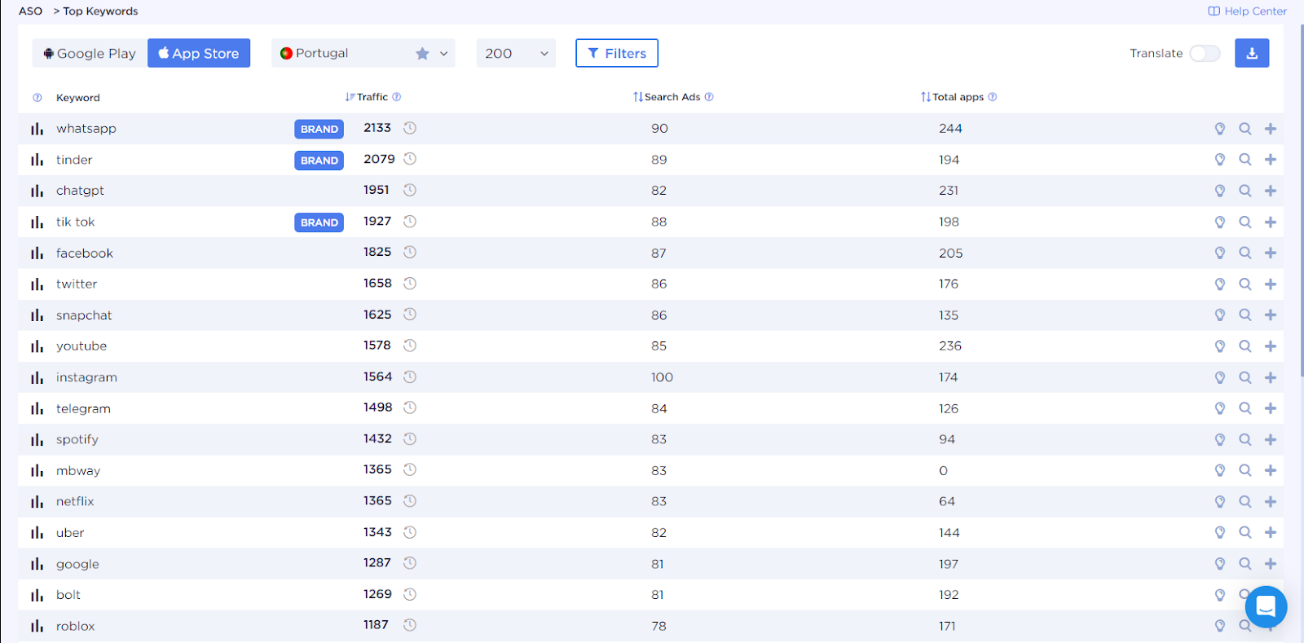This screenshot has width=1304, height=643.
Task: Click the page vertical scrollbar
Action: click(x=1301, y=200)
